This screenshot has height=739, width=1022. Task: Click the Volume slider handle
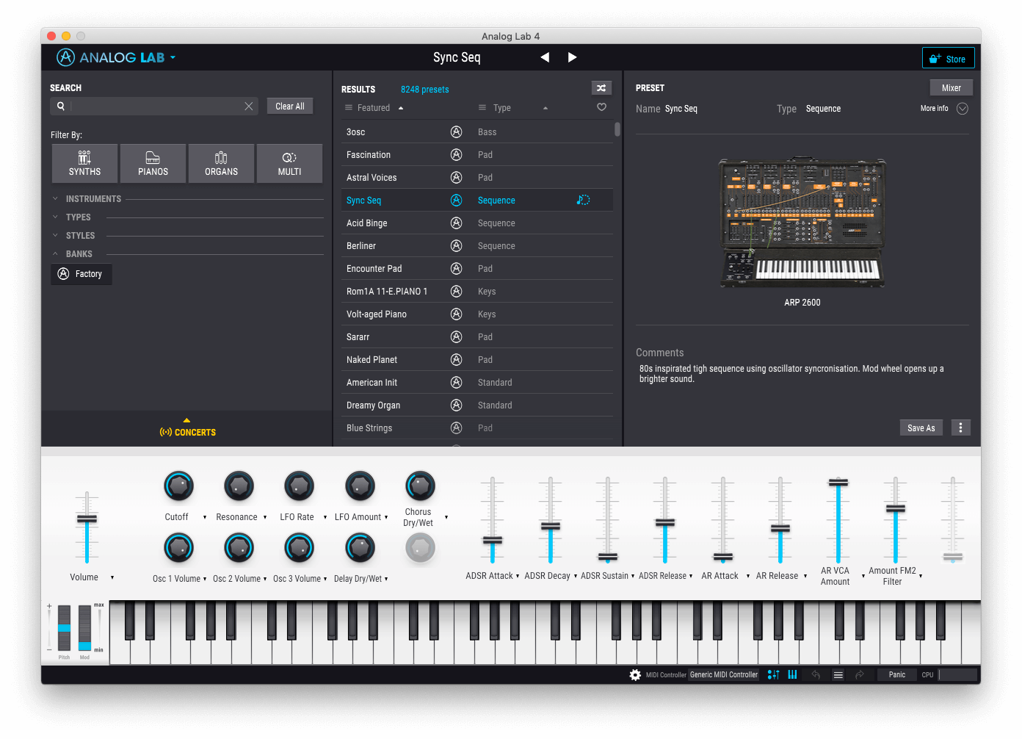(x=87, y=519)
